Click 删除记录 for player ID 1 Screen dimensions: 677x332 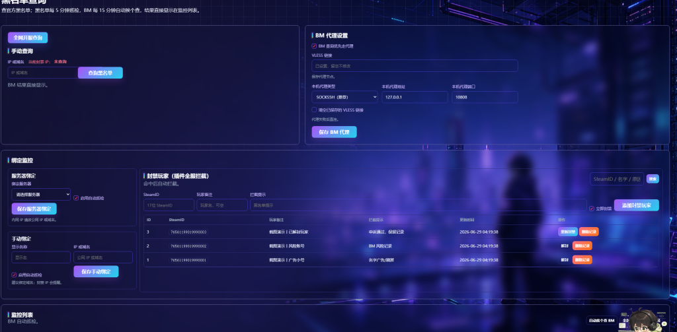(582, 260)
